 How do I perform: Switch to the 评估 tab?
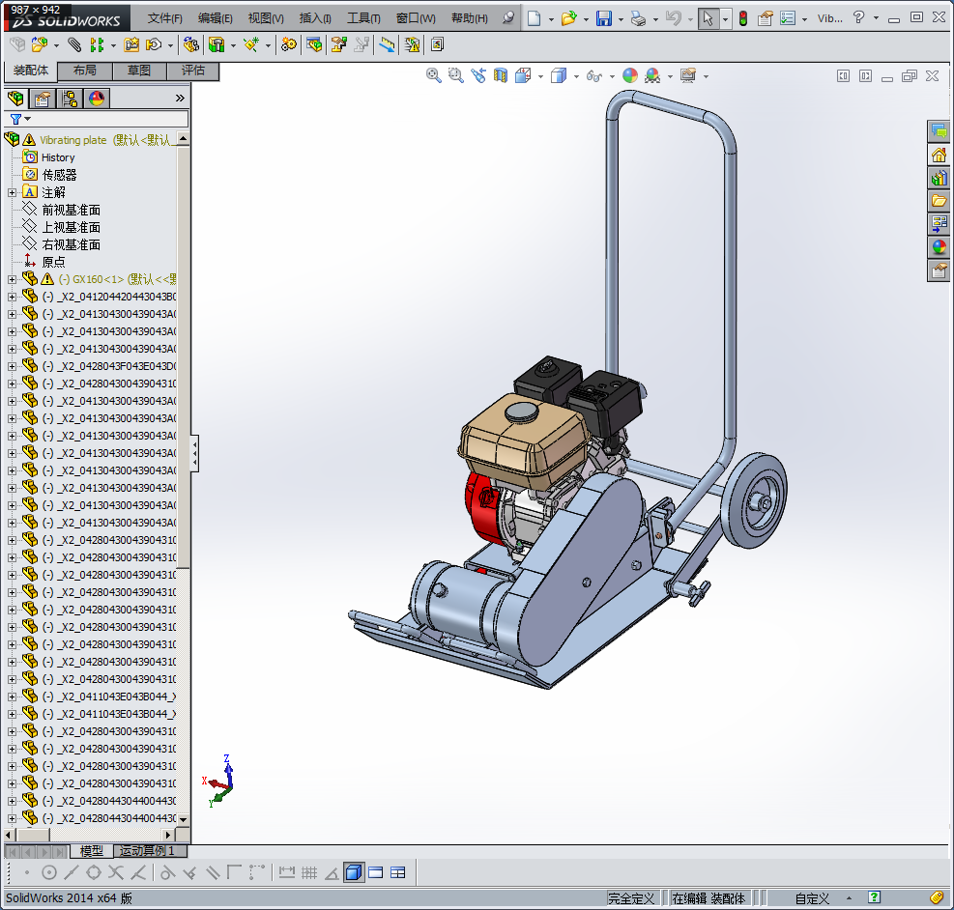(x=193, y=71)
